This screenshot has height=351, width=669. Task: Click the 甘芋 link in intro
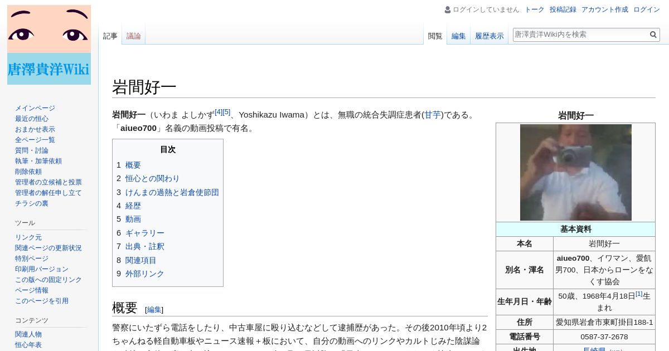point(433,115)
